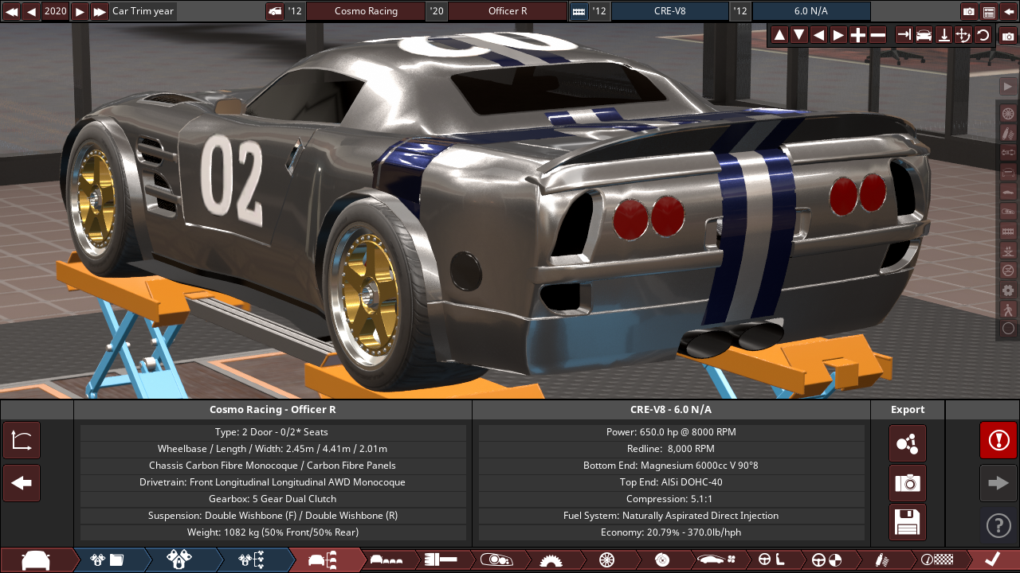Rotate camera down with the down triangle
Image resolution: width=1020 pixels, height=573 pixels.
[798, 35]
